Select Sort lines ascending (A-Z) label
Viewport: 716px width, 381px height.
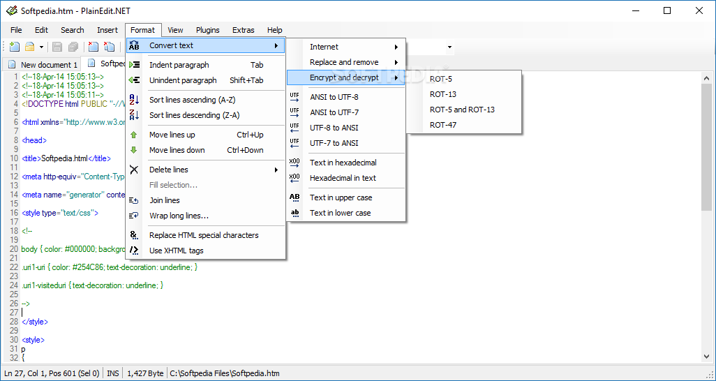click(192, 100)
